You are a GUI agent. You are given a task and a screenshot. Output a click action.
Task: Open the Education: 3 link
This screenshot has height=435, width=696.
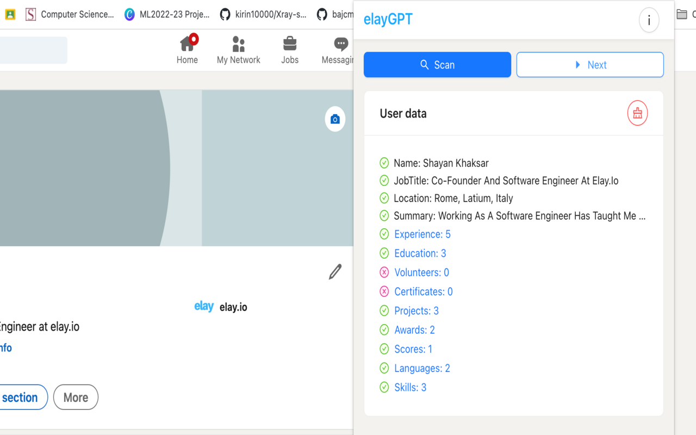[x=420, y=253]
